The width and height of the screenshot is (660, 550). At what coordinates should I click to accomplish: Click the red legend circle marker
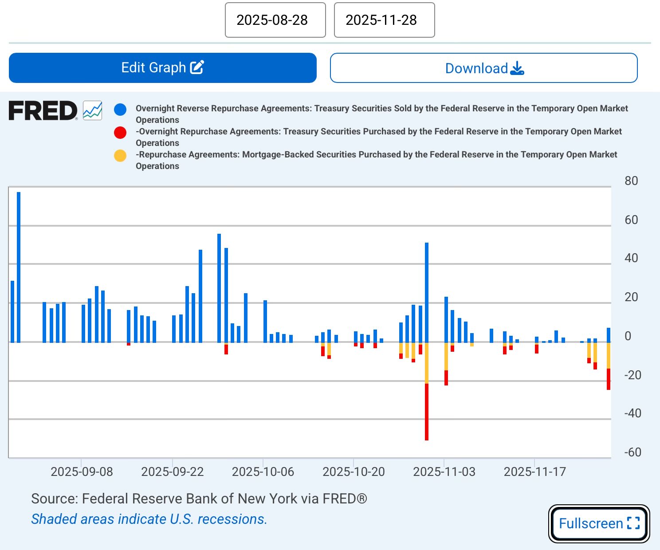coord(120,133)
